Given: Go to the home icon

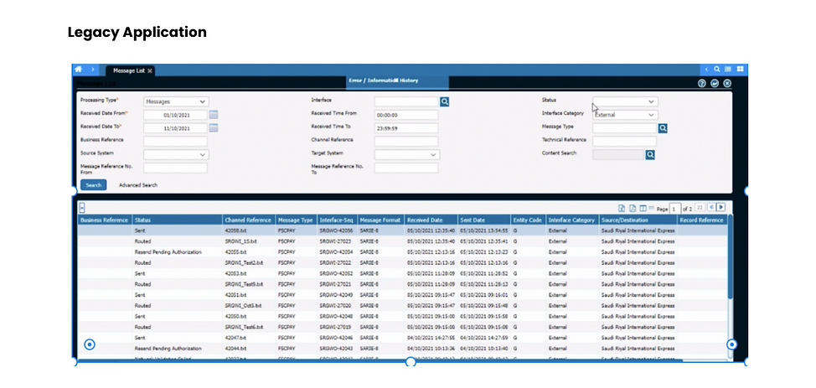Looking at the screenshot, I should (79, 70).
